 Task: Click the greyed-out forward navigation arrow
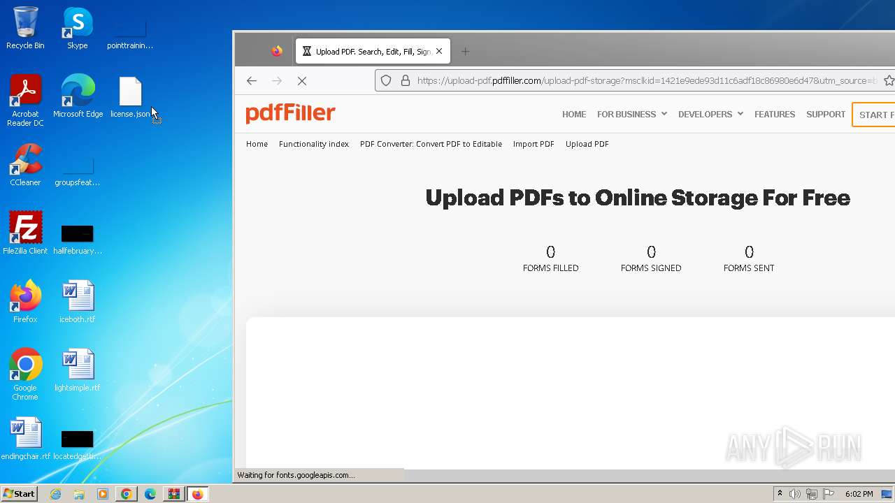pyautogui.click(x=277, y=81)
